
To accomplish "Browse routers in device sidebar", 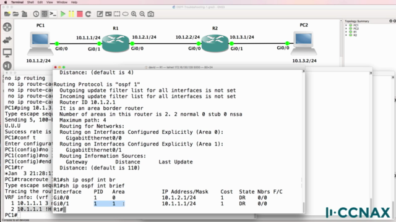I will point(7,27).
